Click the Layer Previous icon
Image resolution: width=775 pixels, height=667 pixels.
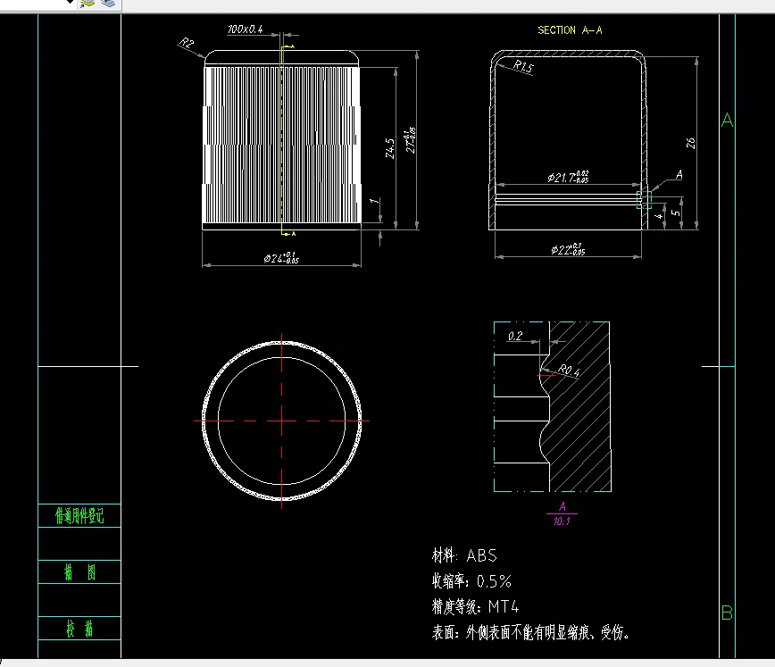pos(108,4)
